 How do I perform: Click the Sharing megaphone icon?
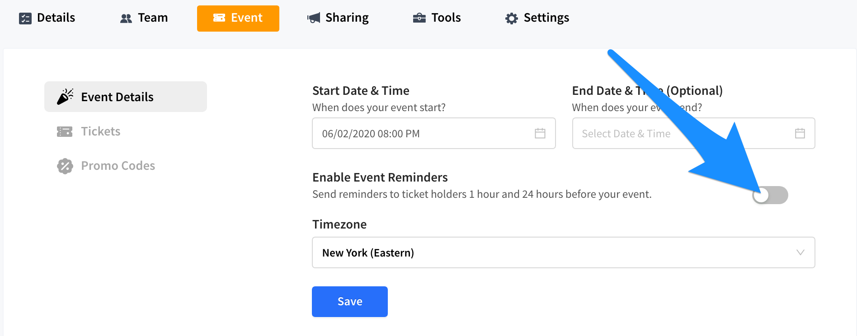tap(314, 18)
